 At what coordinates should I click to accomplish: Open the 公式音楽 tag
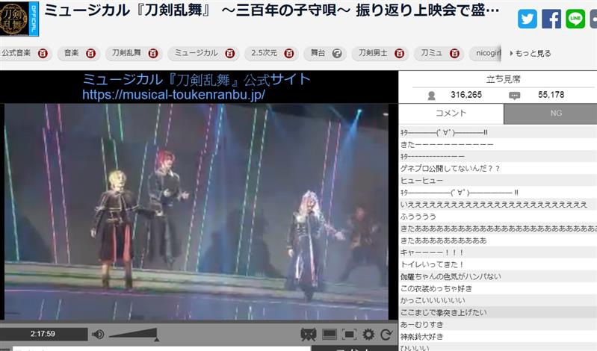[16, 53]
